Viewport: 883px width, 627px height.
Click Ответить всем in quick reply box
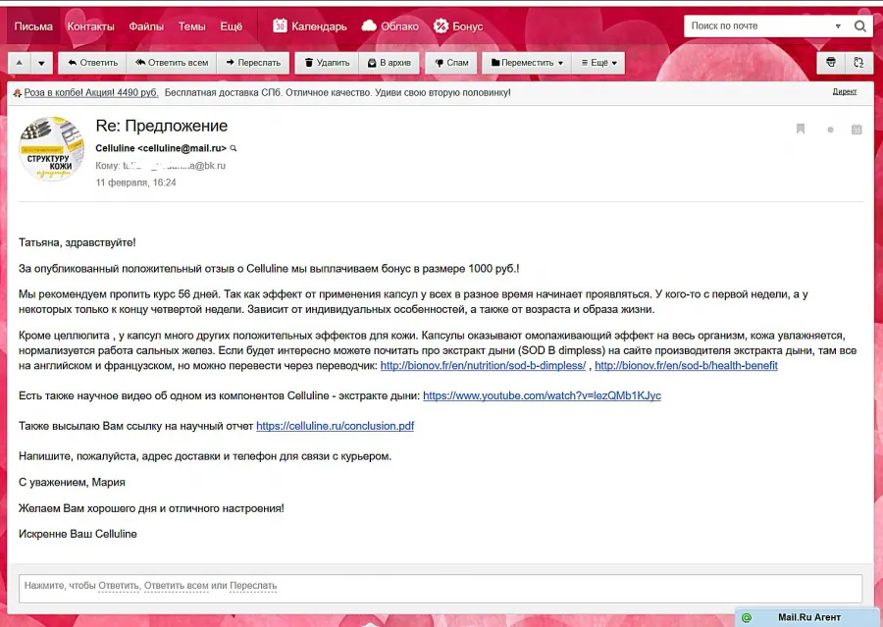(177, 586)
